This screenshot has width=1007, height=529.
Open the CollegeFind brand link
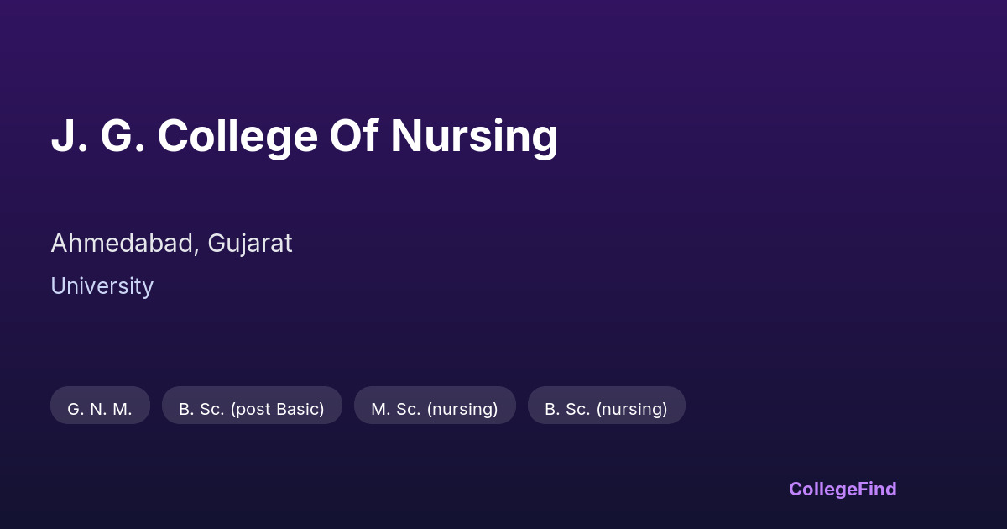click(843, 489)
